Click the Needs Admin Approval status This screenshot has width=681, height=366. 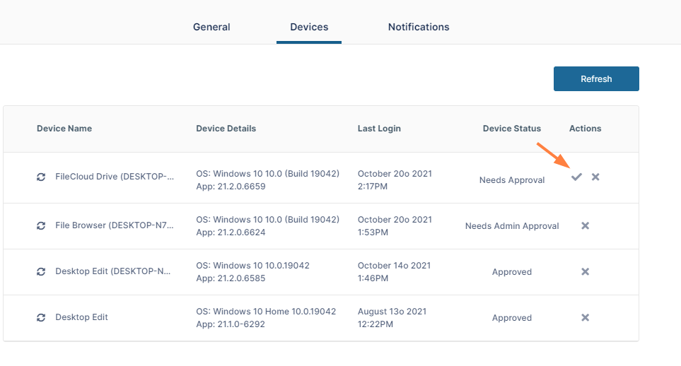(x=512, y=226)
